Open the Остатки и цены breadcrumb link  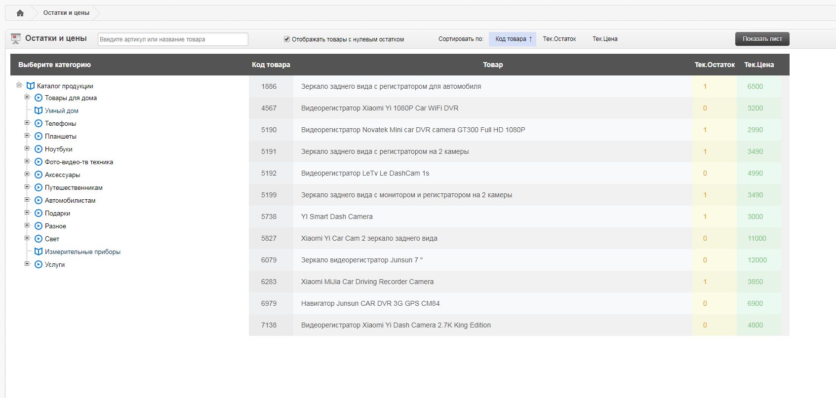(x=66, y=13)
